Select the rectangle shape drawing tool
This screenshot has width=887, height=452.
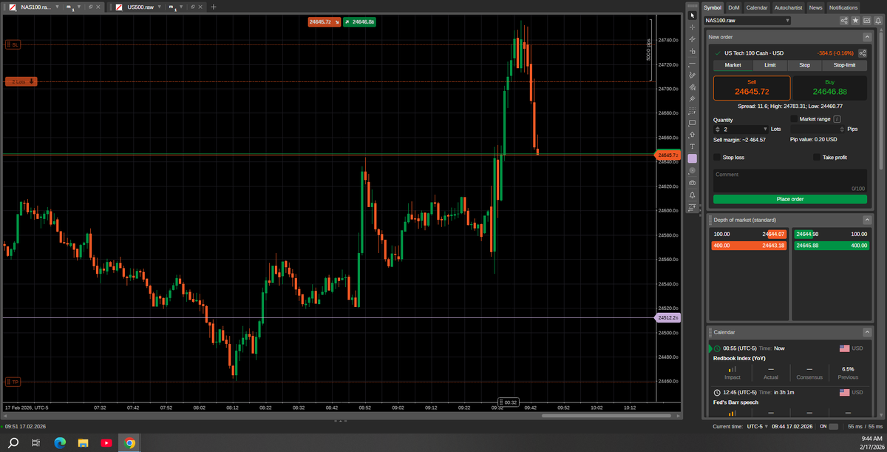coord(692,123)
